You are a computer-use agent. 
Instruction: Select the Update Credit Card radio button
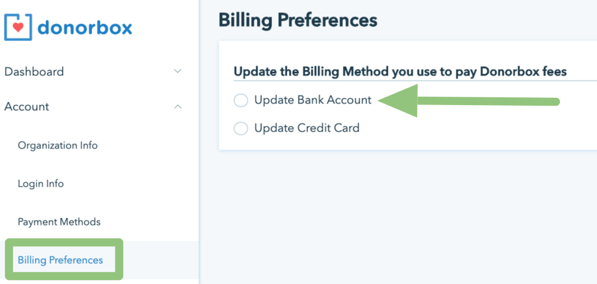click(241, 129)
